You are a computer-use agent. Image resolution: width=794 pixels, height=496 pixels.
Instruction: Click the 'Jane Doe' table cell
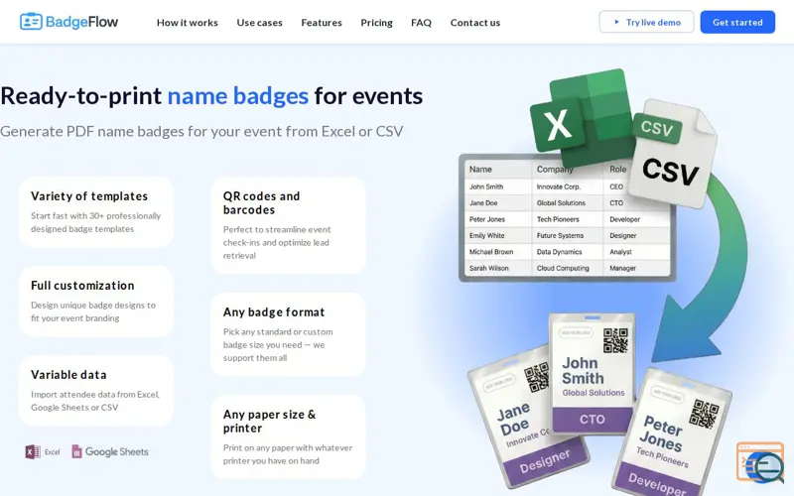[483, 203]
